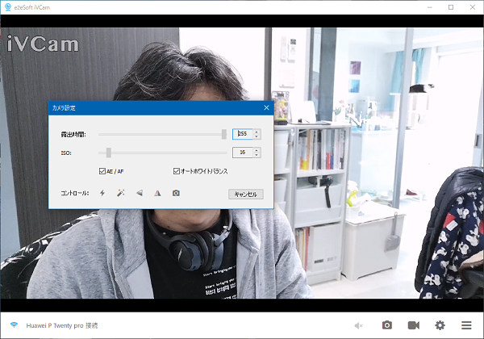Click the mirror triangle control icon
This screenshot has height=339, width=484.
[157, 193]
